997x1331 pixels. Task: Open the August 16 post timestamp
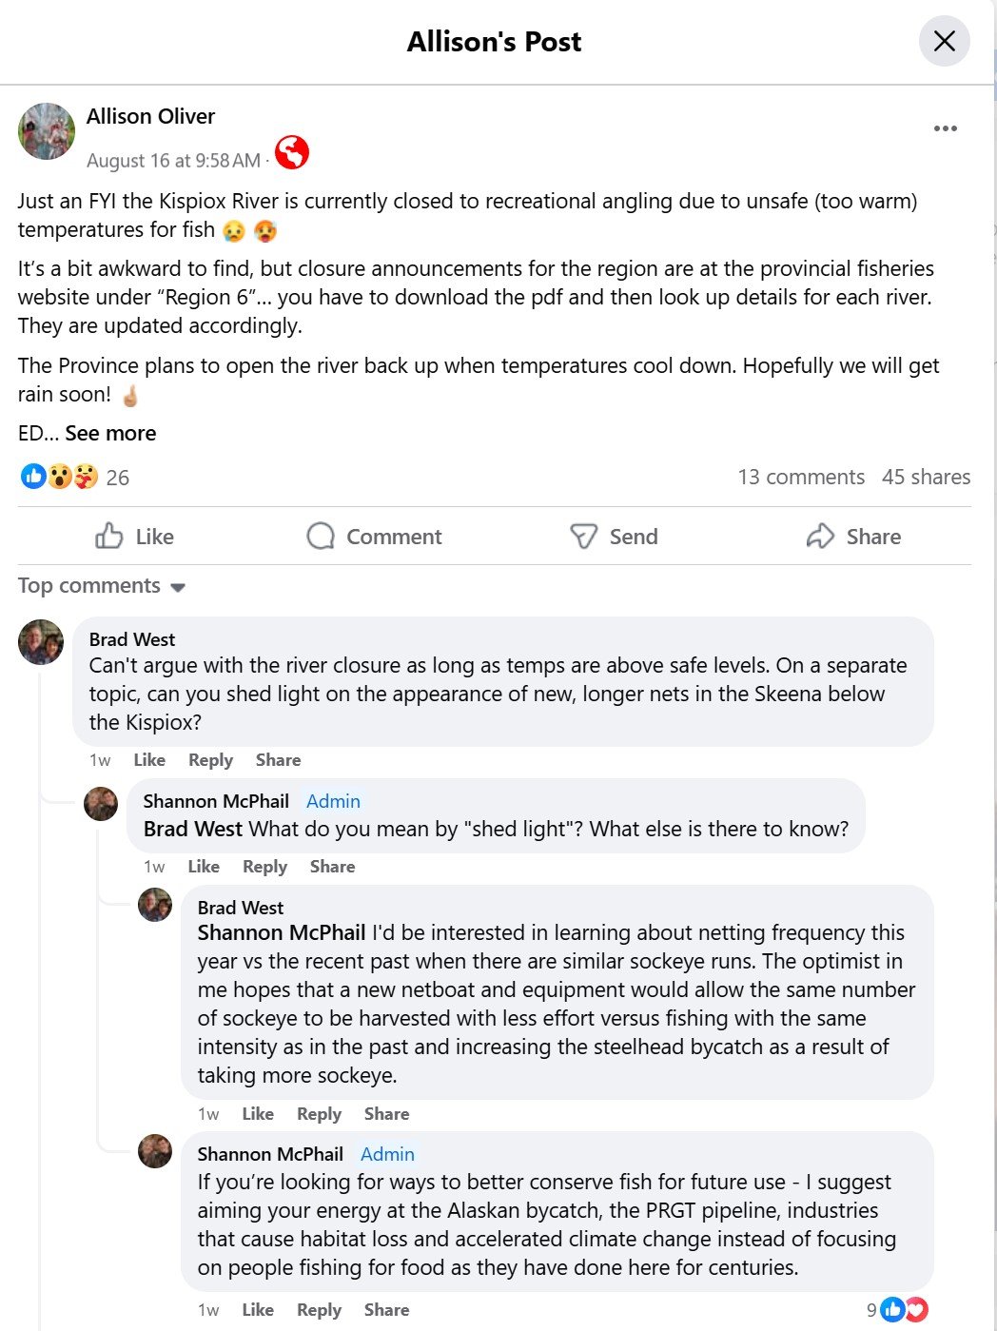tap(173, 161)
